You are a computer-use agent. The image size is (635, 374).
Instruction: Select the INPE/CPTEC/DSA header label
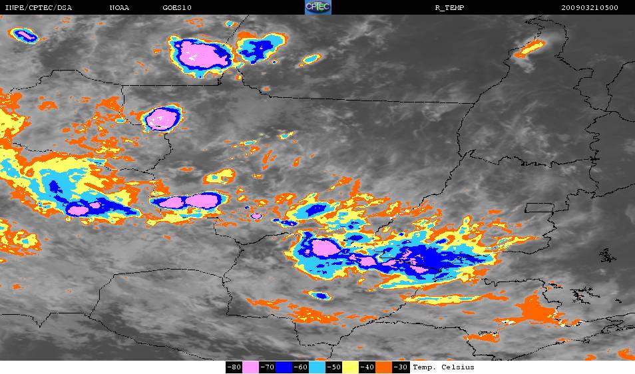[39, 8]
